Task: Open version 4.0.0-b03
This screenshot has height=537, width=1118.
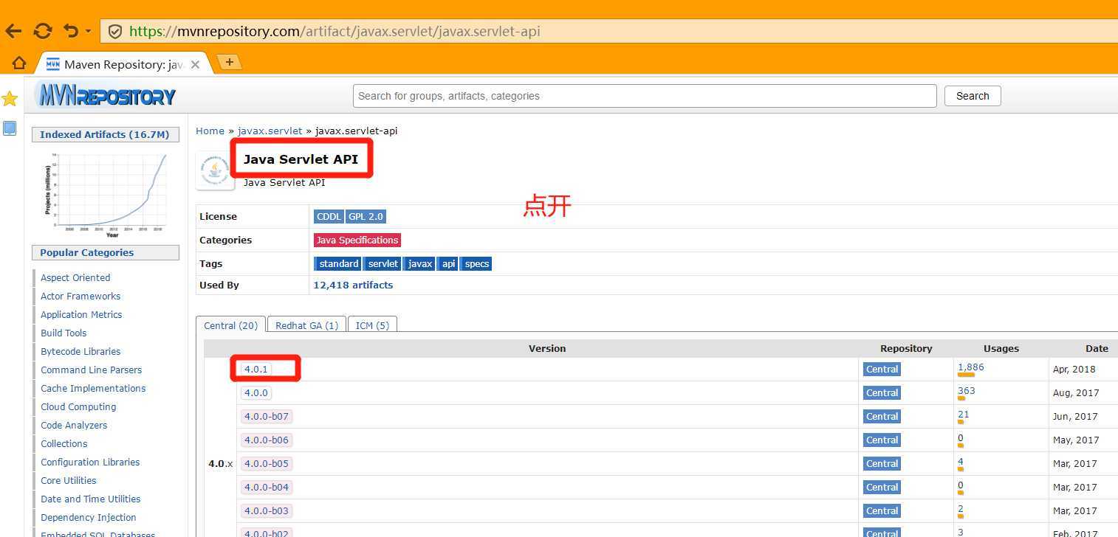Action: 266,511
